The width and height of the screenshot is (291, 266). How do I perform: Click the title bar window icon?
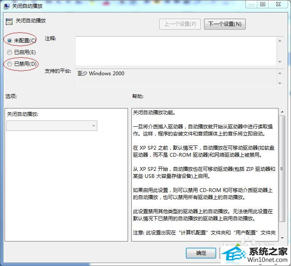(x=7, y=6)
